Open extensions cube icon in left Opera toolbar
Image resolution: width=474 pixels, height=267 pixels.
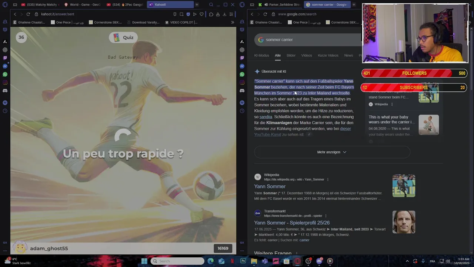coord(211,14)
